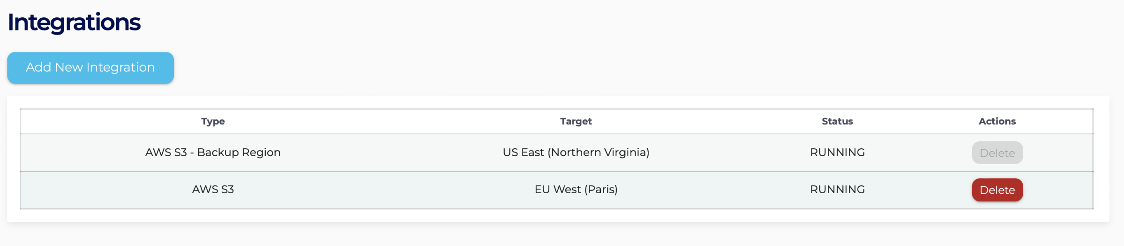Click Delete for the Northern Virginia integration
1124x246 pixels.
point(997,153)
